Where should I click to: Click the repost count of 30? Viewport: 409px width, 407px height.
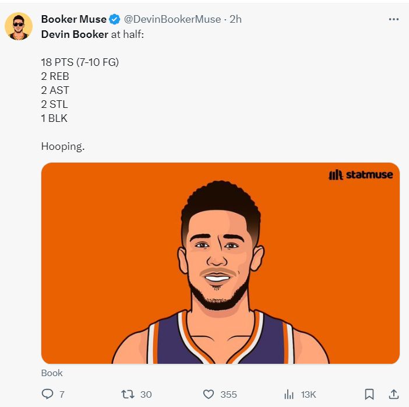[x=146, y=395]
